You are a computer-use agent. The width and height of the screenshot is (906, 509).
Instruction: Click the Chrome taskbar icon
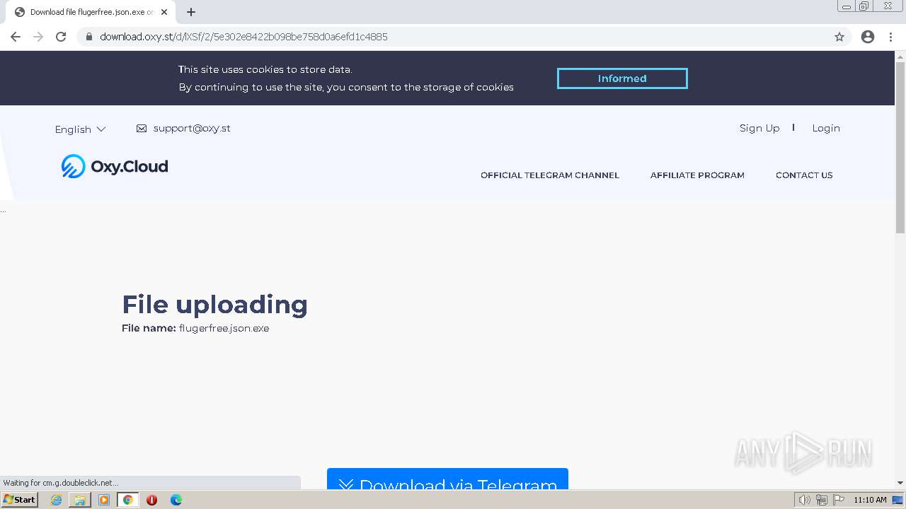(x=128, y=500)
